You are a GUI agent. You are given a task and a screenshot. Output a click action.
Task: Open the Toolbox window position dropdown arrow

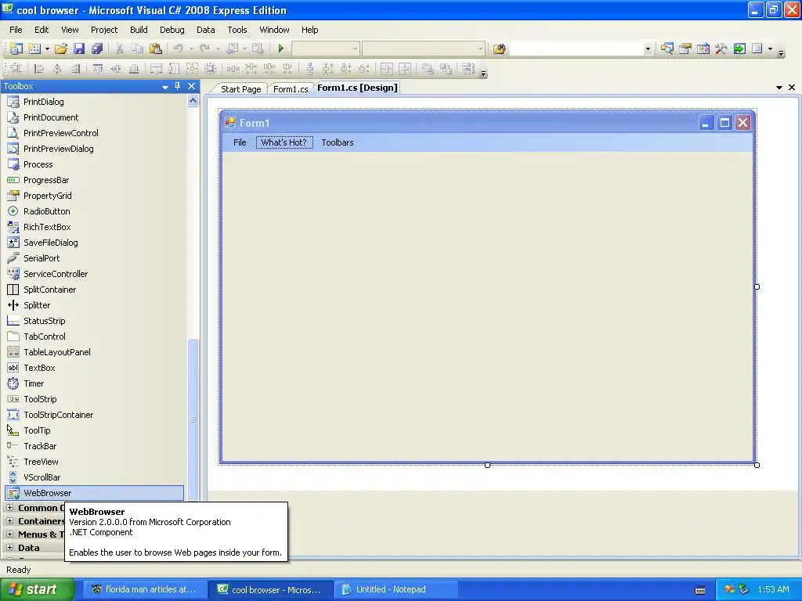(165, 87)
